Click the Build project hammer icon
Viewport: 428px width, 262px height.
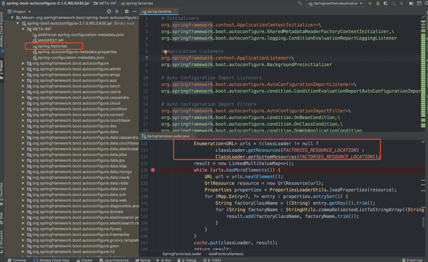(300, 3)
